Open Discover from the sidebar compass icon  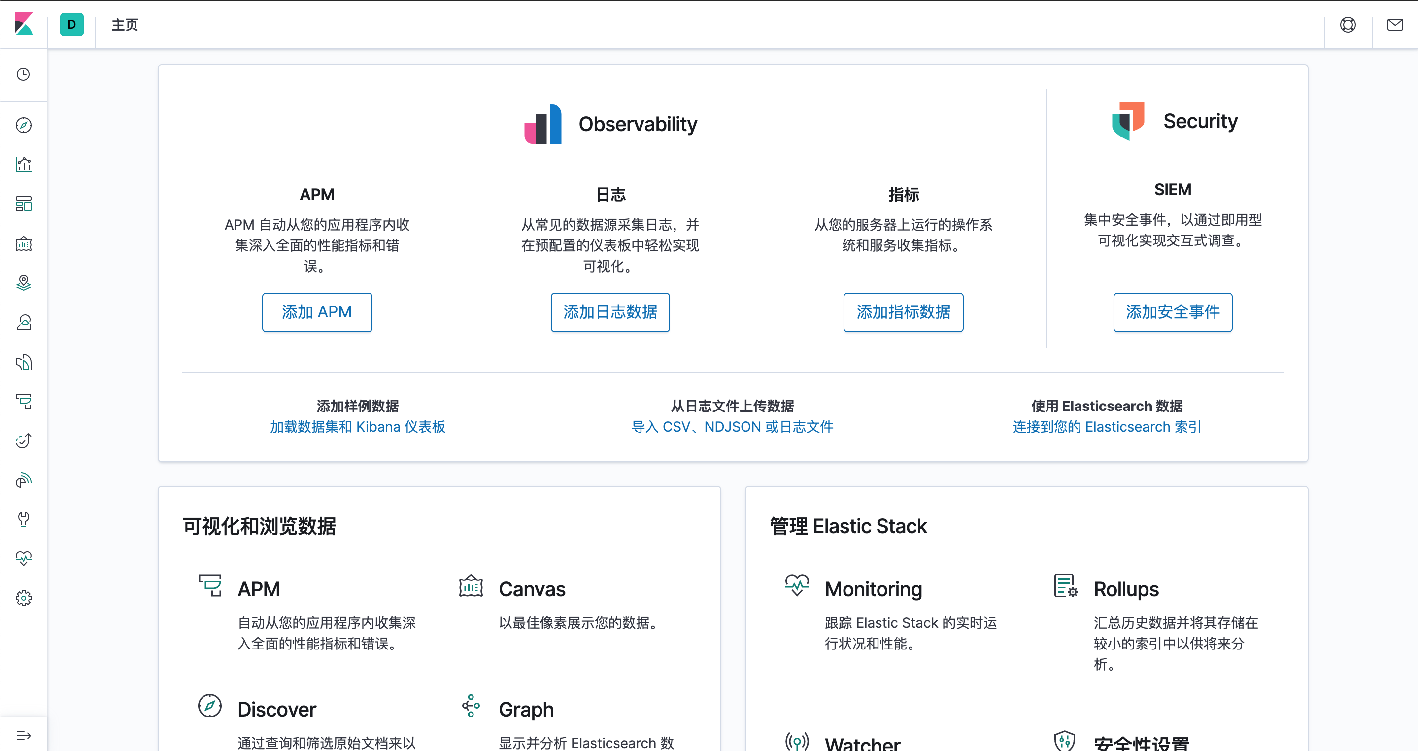click(23, 125)
